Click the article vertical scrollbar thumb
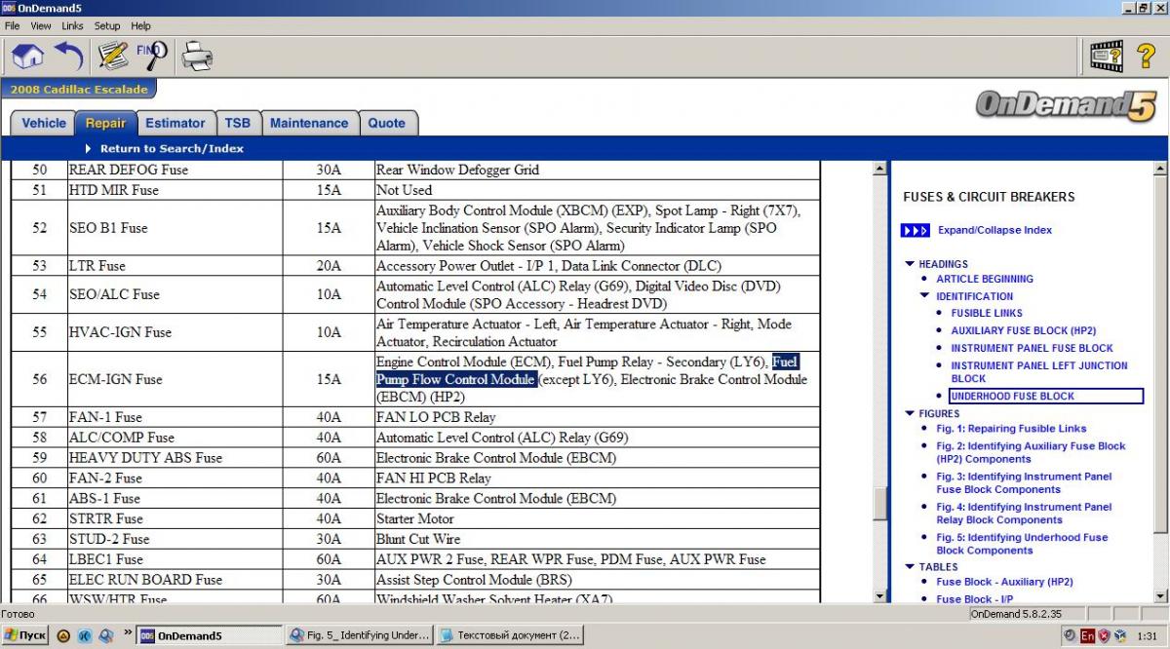Viewport: 1170px width, 649px height. point(879,505)
